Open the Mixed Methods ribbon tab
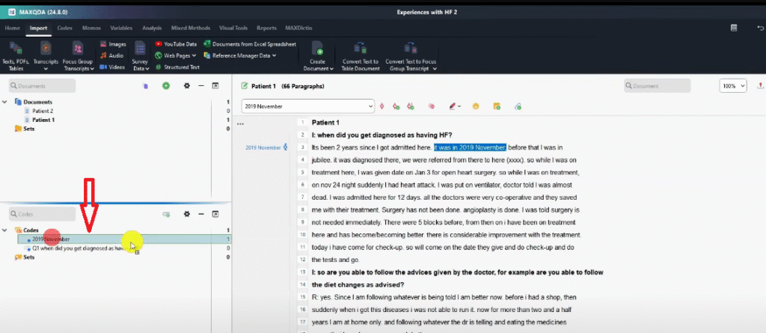 pos(191,28)
